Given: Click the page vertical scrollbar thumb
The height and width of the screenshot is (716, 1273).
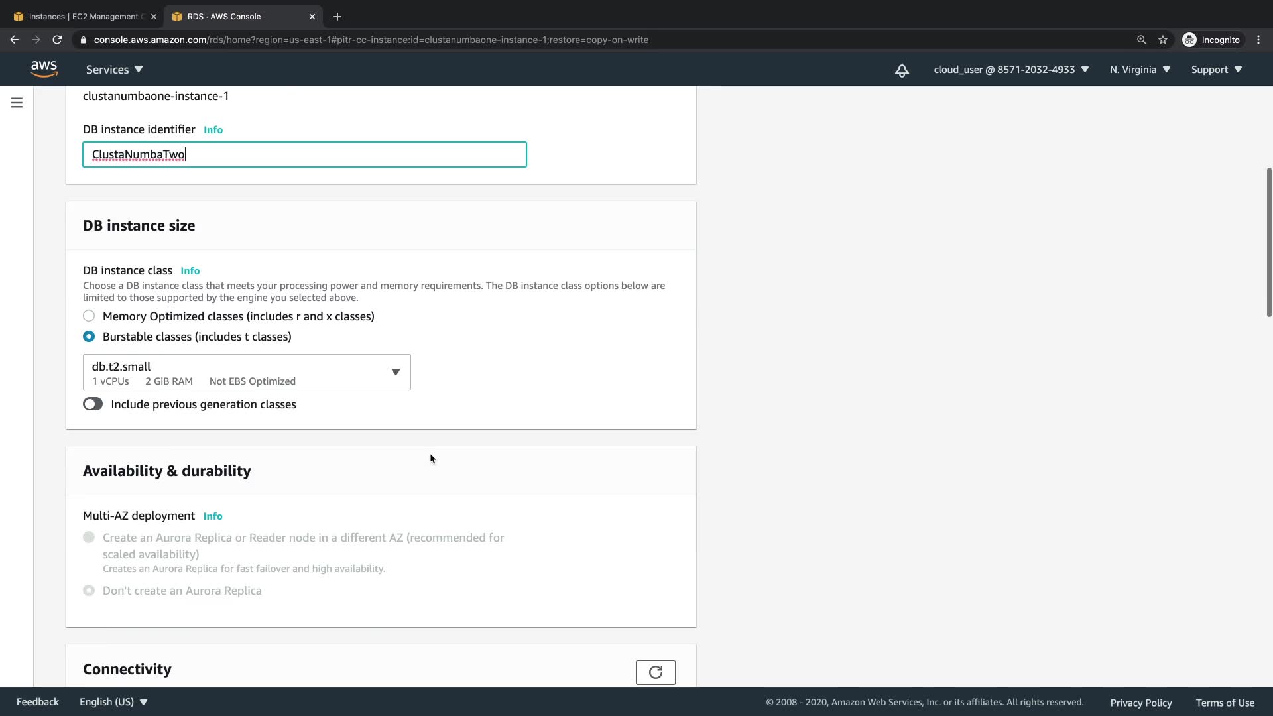Looking at the screenshot, I should pos(1268,242).
